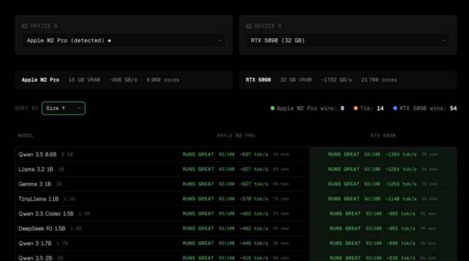The width and height of the screenshot is (469, 261).
Task: Open the Device A selector dropdown
Action: [124, 40]
